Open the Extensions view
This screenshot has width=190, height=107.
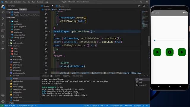(3, 30)
